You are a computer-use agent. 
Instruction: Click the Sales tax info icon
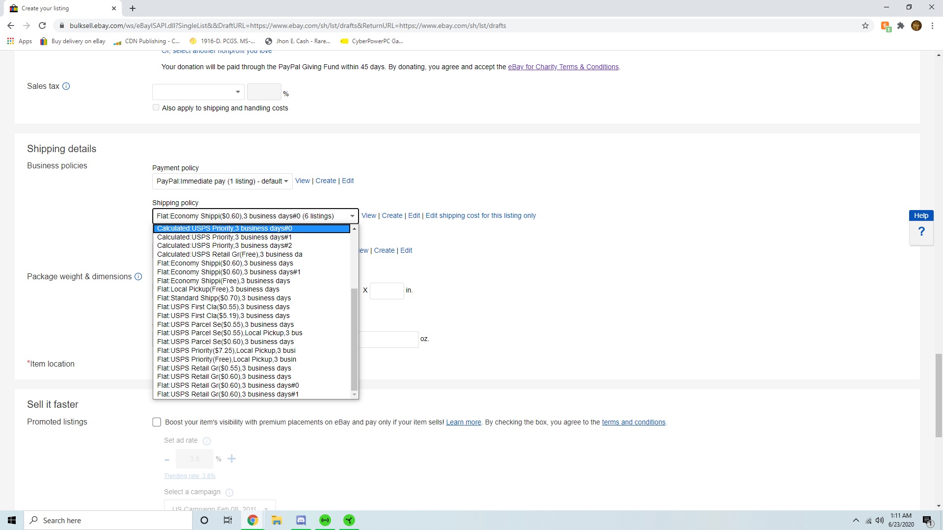coord(66,86)
